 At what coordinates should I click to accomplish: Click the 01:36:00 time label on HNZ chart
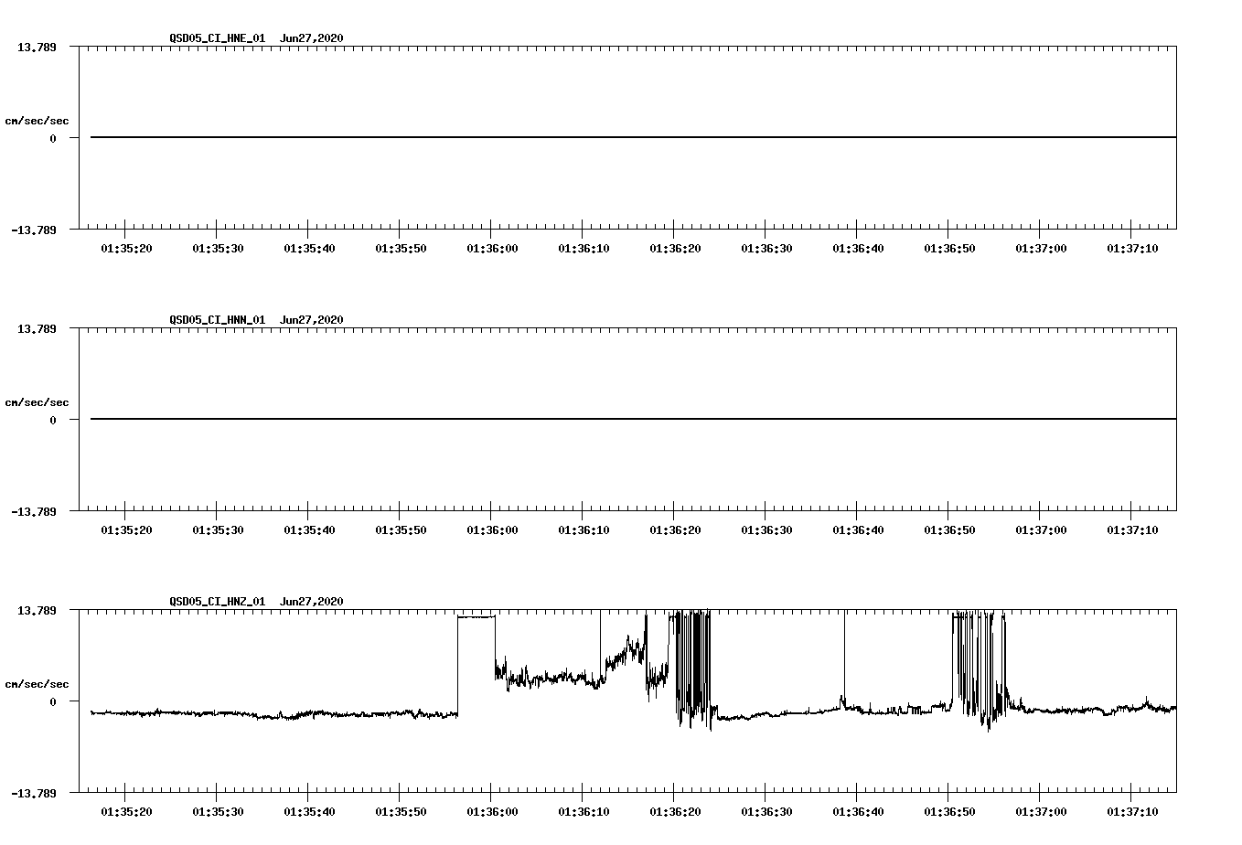coord(492,812)
